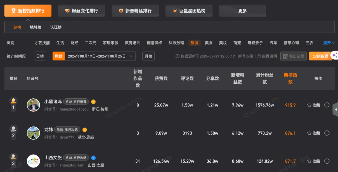
Task: Click the 小黑诸鸣 profile avatar
Action: 33,105
